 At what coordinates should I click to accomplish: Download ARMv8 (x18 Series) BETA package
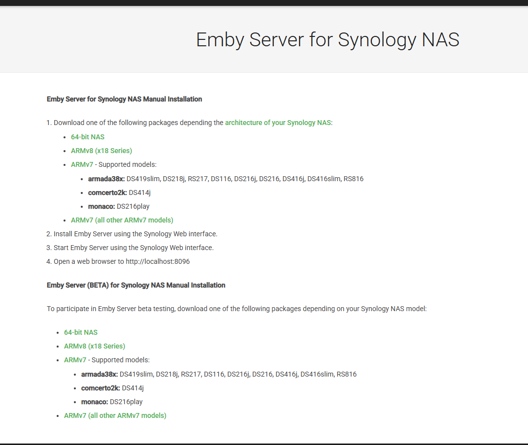[x=95, y=346]
